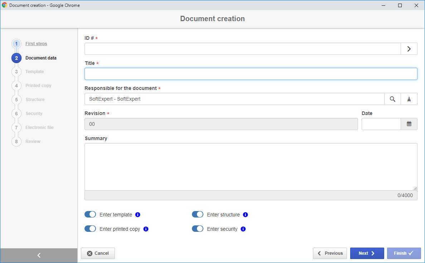Click the Previous button
The height and width of the screenshot is (263, 425).
330,253
